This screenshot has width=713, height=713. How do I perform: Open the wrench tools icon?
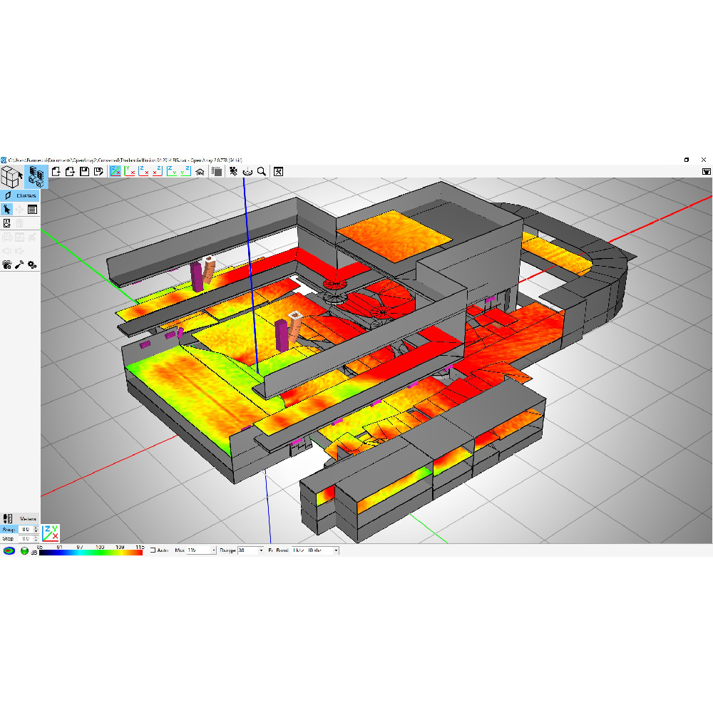[x=19, y=265]
